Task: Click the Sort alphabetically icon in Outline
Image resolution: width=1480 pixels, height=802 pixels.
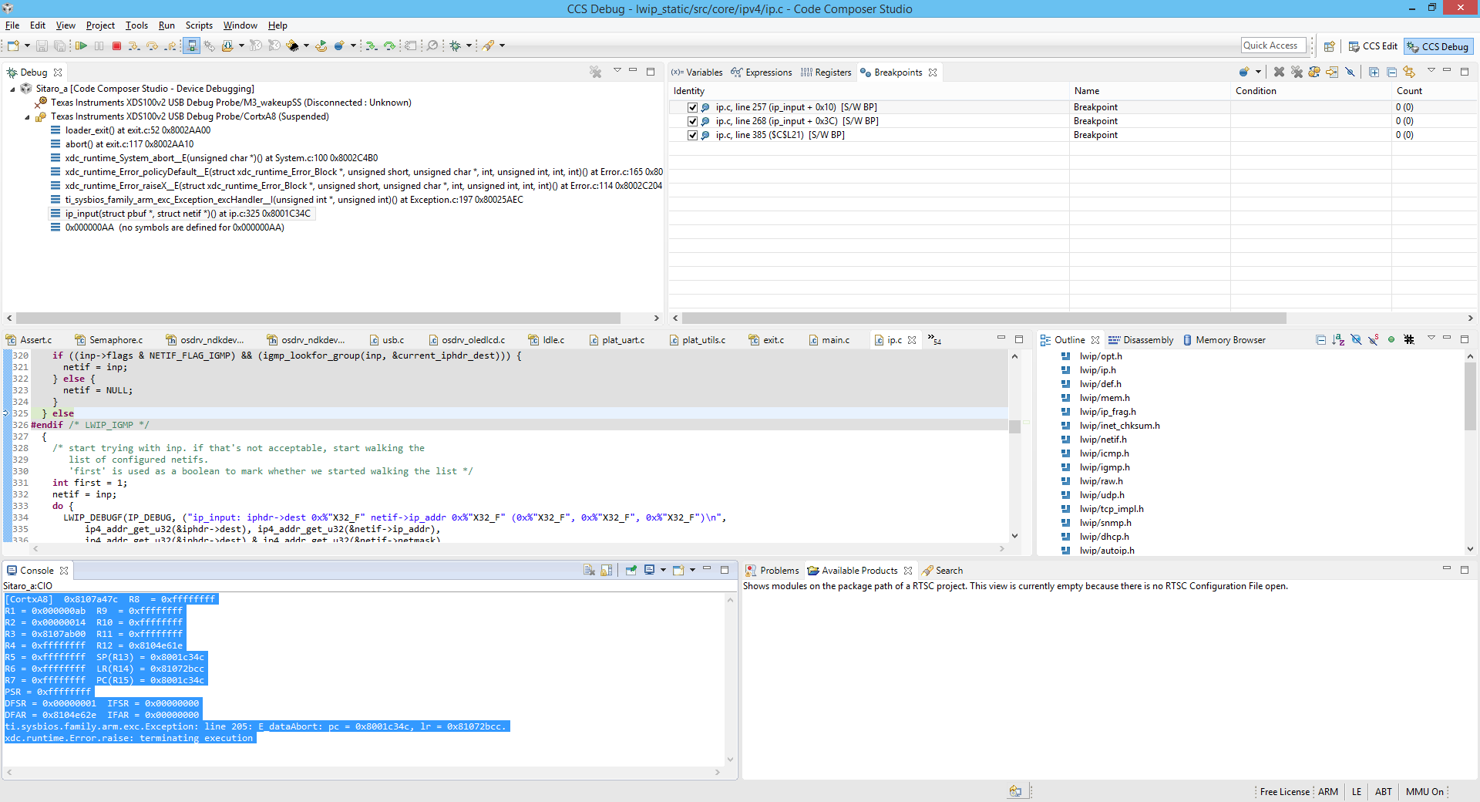Action: click(x=1338, y=339)
